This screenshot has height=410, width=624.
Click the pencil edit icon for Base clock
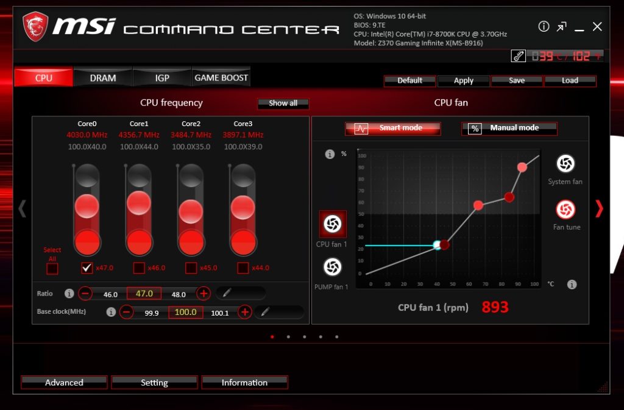[266, 312]
